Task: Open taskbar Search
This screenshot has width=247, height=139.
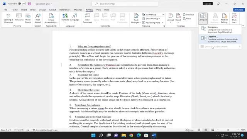Action: coord(101,136)
